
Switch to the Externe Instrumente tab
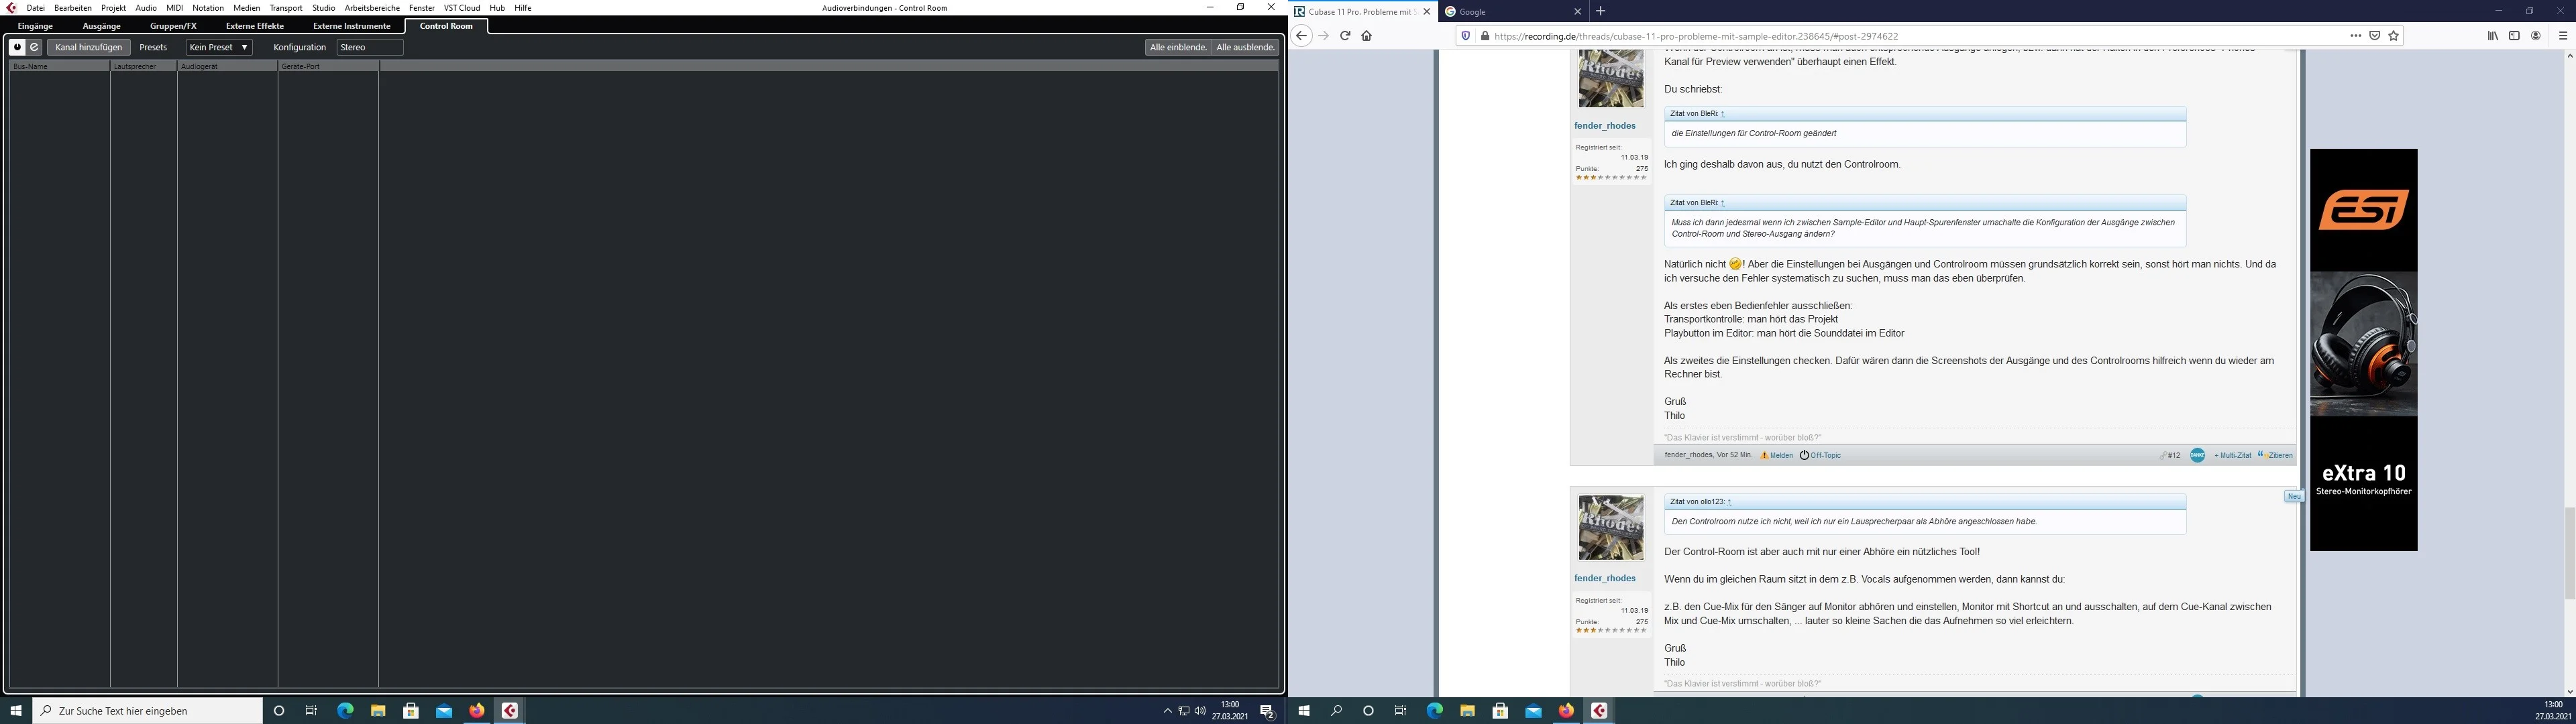pyautogui.click(x=351, y=26)
